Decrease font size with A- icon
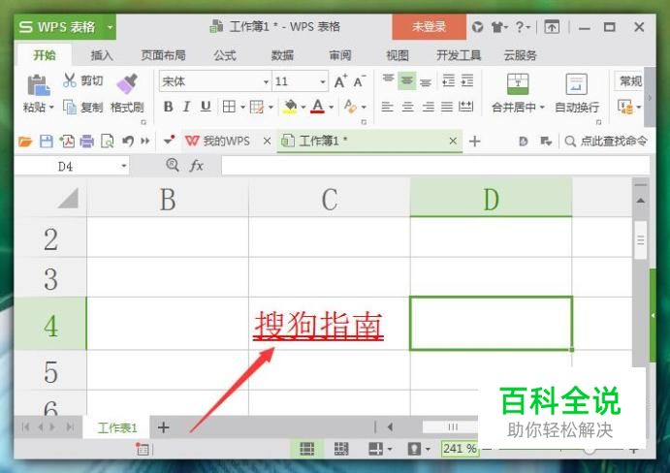The width and height of the screenshot is (670, 473). pos(359,81)
